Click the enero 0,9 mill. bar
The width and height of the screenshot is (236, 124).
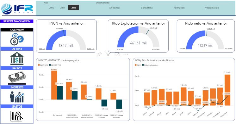pyautogui.click(x=147, y=99)
